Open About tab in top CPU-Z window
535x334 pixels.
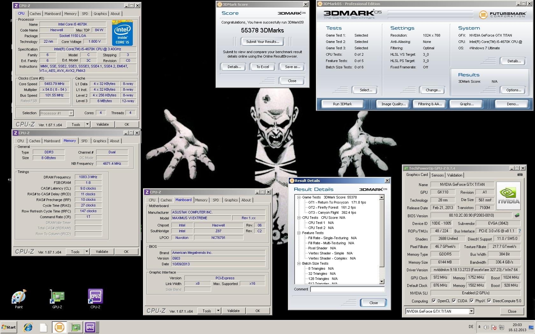click(x=115, y=14)
